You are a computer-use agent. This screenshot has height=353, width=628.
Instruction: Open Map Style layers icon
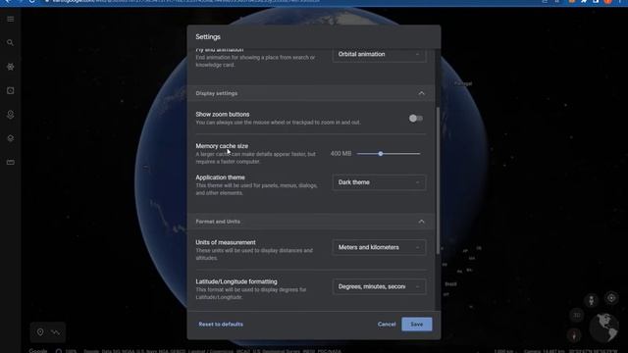click(11, 138)
